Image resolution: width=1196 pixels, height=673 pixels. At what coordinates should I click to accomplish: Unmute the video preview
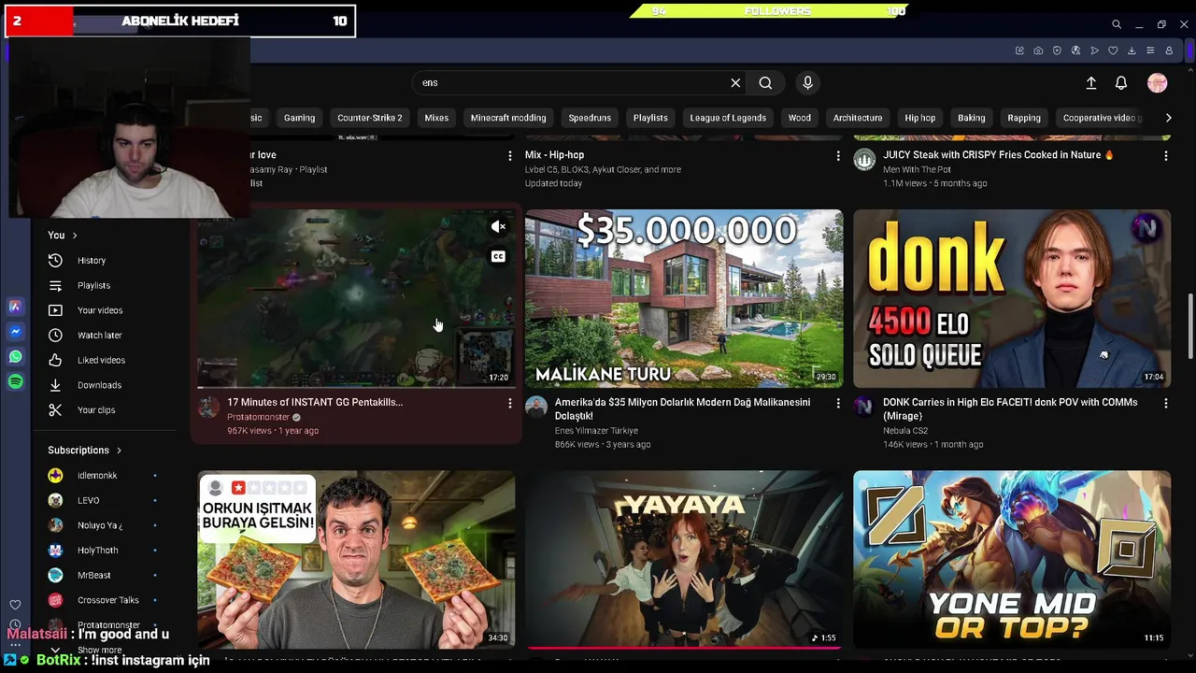498,227
